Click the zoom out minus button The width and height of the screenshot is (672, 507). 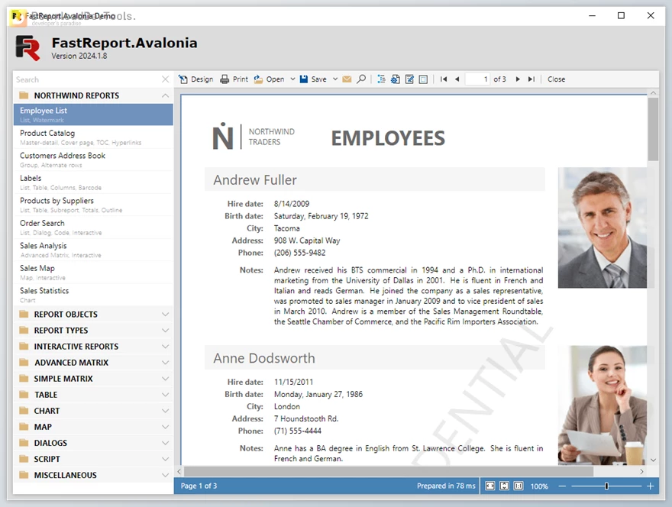(x=562, y=486)
